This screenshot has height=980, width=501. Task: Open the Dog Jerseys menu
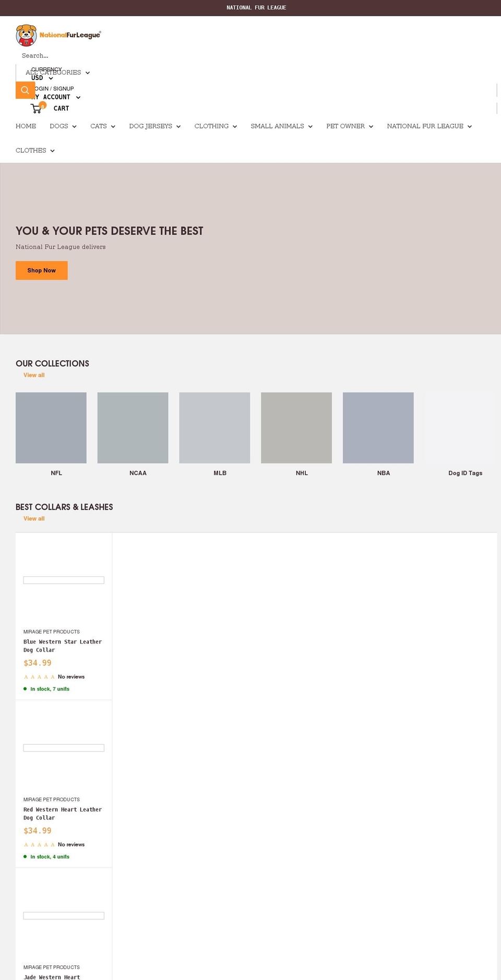coord(154,126)
